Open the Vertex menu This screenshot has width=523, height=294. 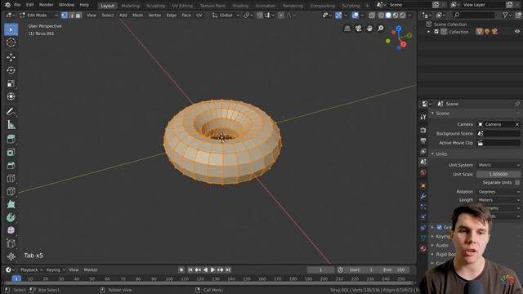(154, 16)
